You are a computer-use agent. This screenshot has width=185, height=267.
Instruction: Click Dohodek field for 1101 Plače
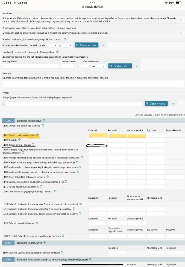(x=98, y=135)
